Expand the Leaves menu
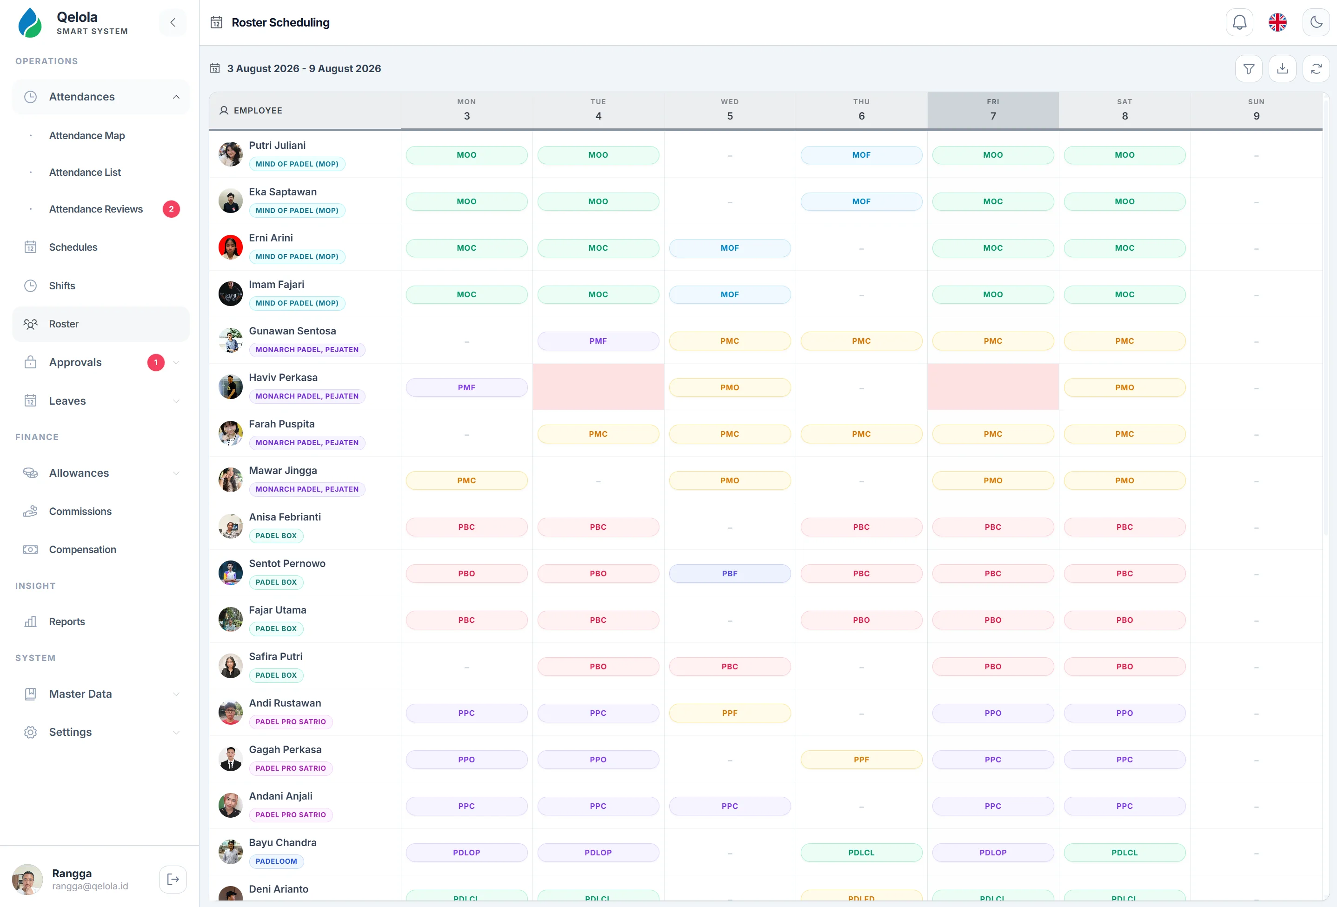1337x907 pixels. [100, 401]
